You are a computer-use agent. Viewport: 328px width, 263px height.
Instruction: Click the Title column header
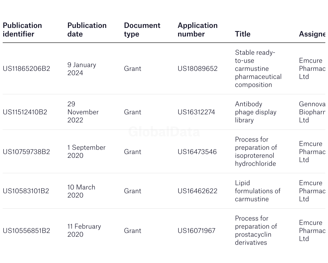(243, 34)
